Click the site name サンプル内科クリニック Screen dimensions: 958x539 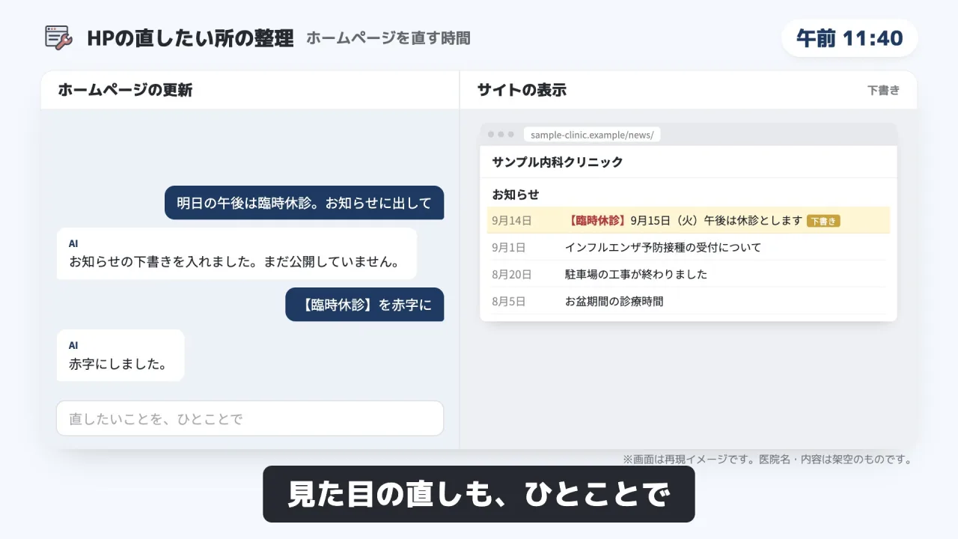pyautogui.click(x=557, y=162)
